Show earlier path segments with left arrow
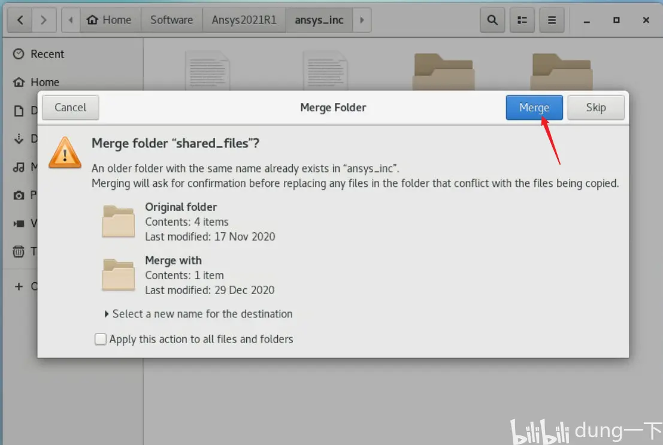 coord(71,20)
